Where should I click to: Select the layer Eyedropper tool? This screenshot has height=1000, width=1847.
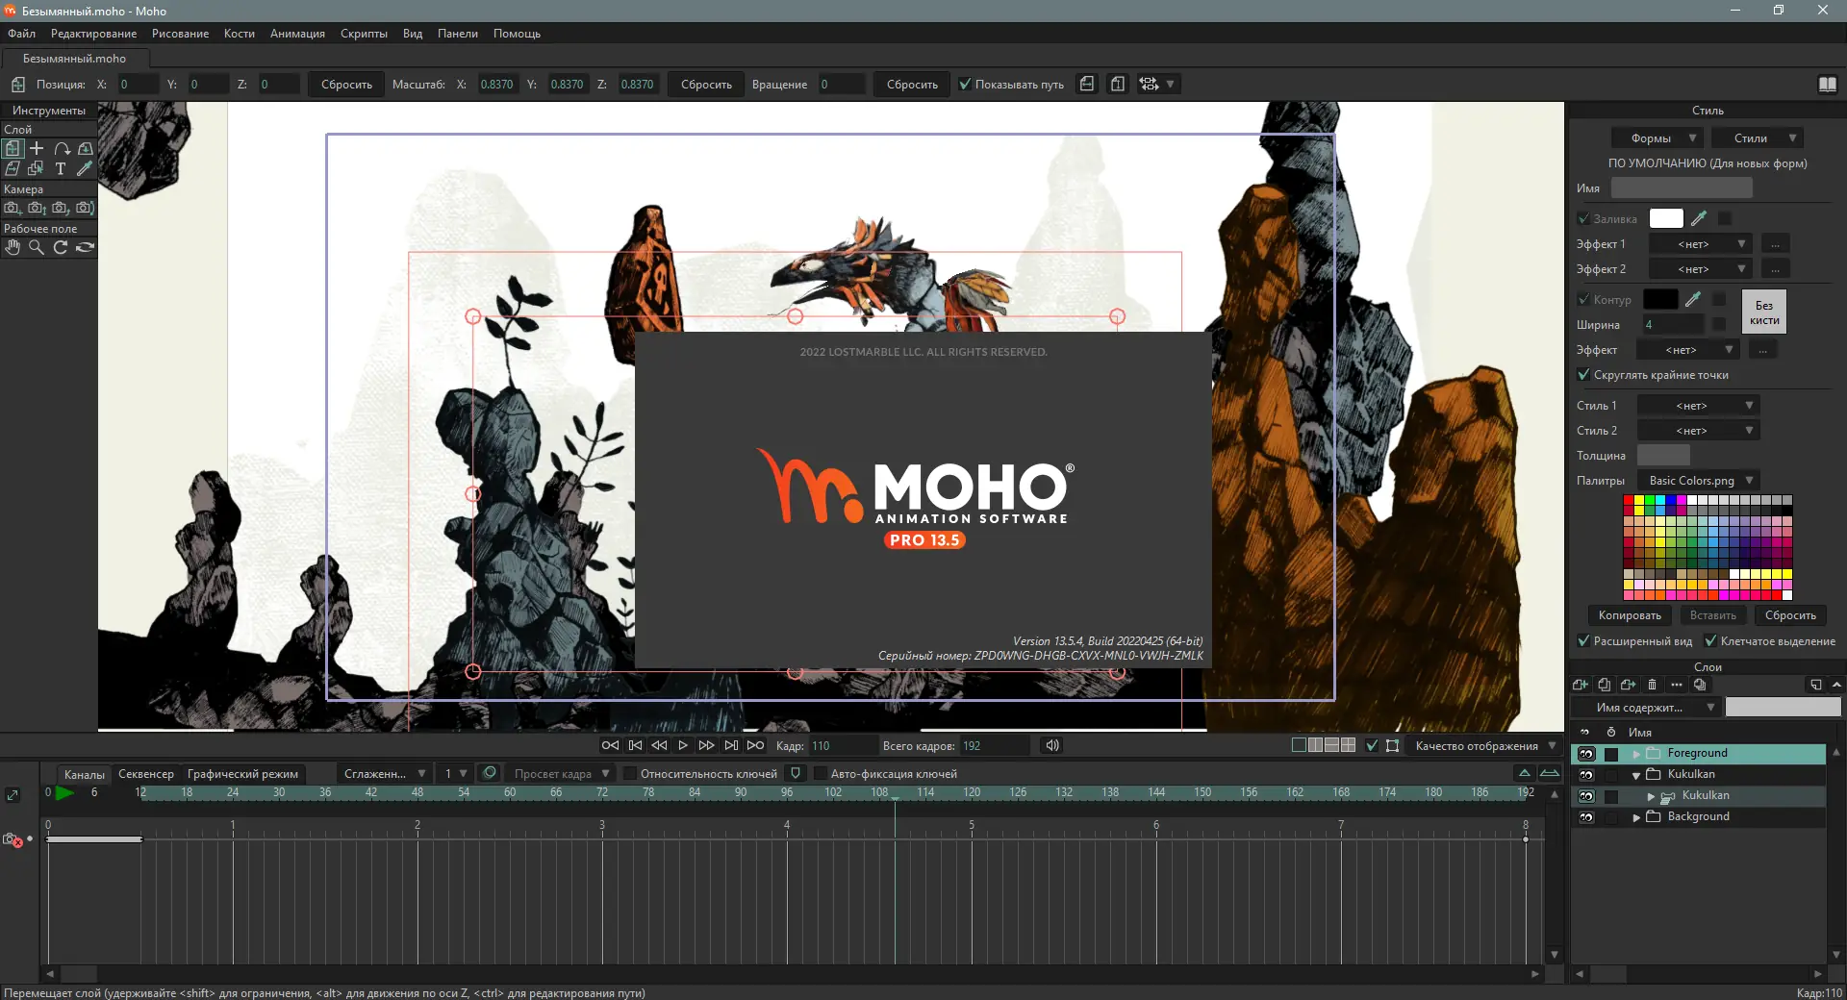(x=85, y=168)
